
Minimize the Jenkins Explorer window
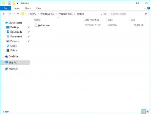coord(129,3)
